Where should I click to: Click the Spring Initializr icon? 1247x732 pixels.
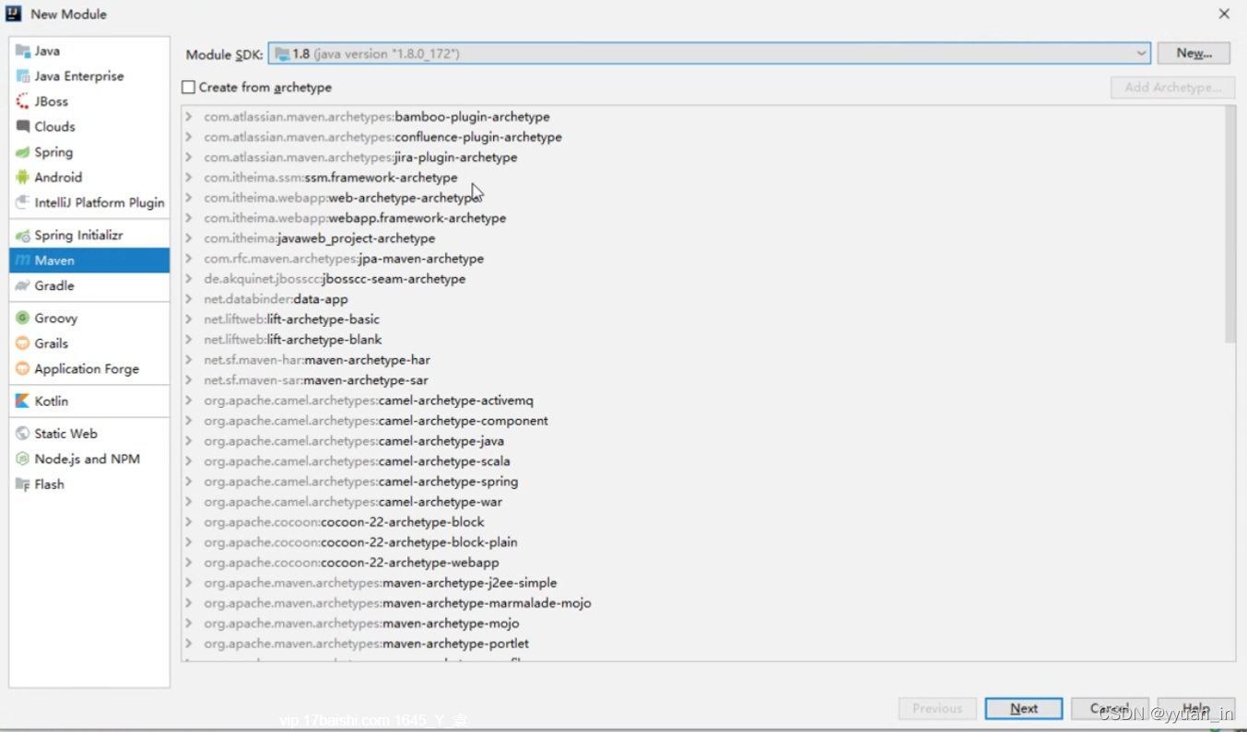click(x=23, y=236)
